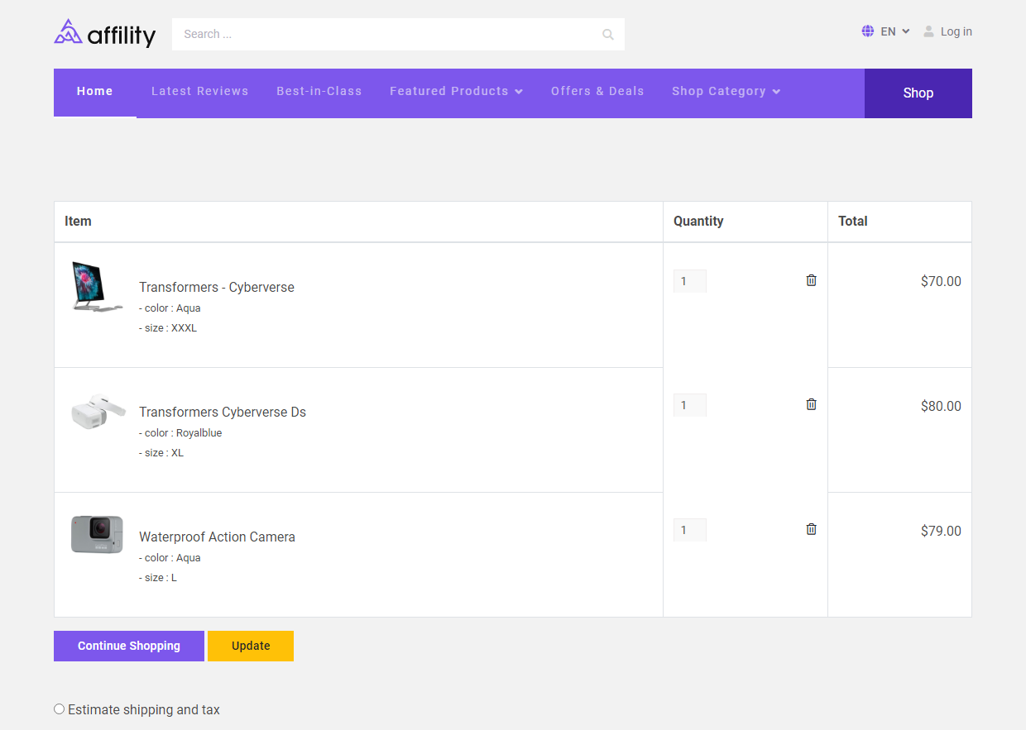Expand the Featured Products menu

[456, 91]
